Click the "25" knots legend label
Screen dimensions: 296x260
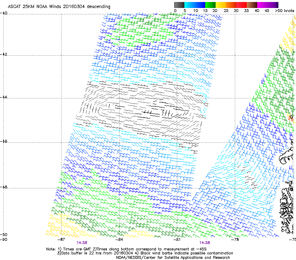pyautogui.click(x=226, y=11)
